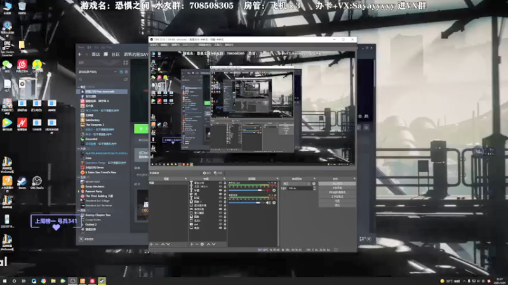Toggle visibility of 窗口捕获 source

click(x=220, y=213)
